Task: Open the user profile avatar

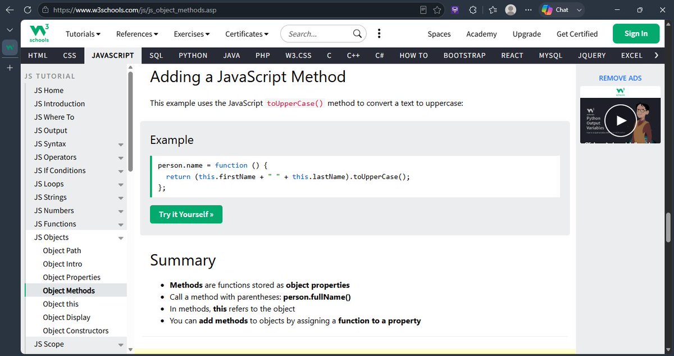Action: point(511,10)
